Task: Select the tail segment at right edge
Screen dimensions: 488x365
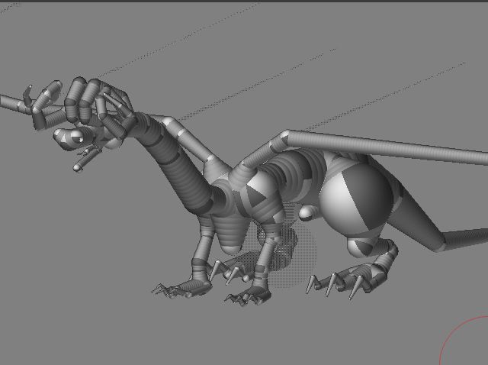Action: tap(464, 238)
